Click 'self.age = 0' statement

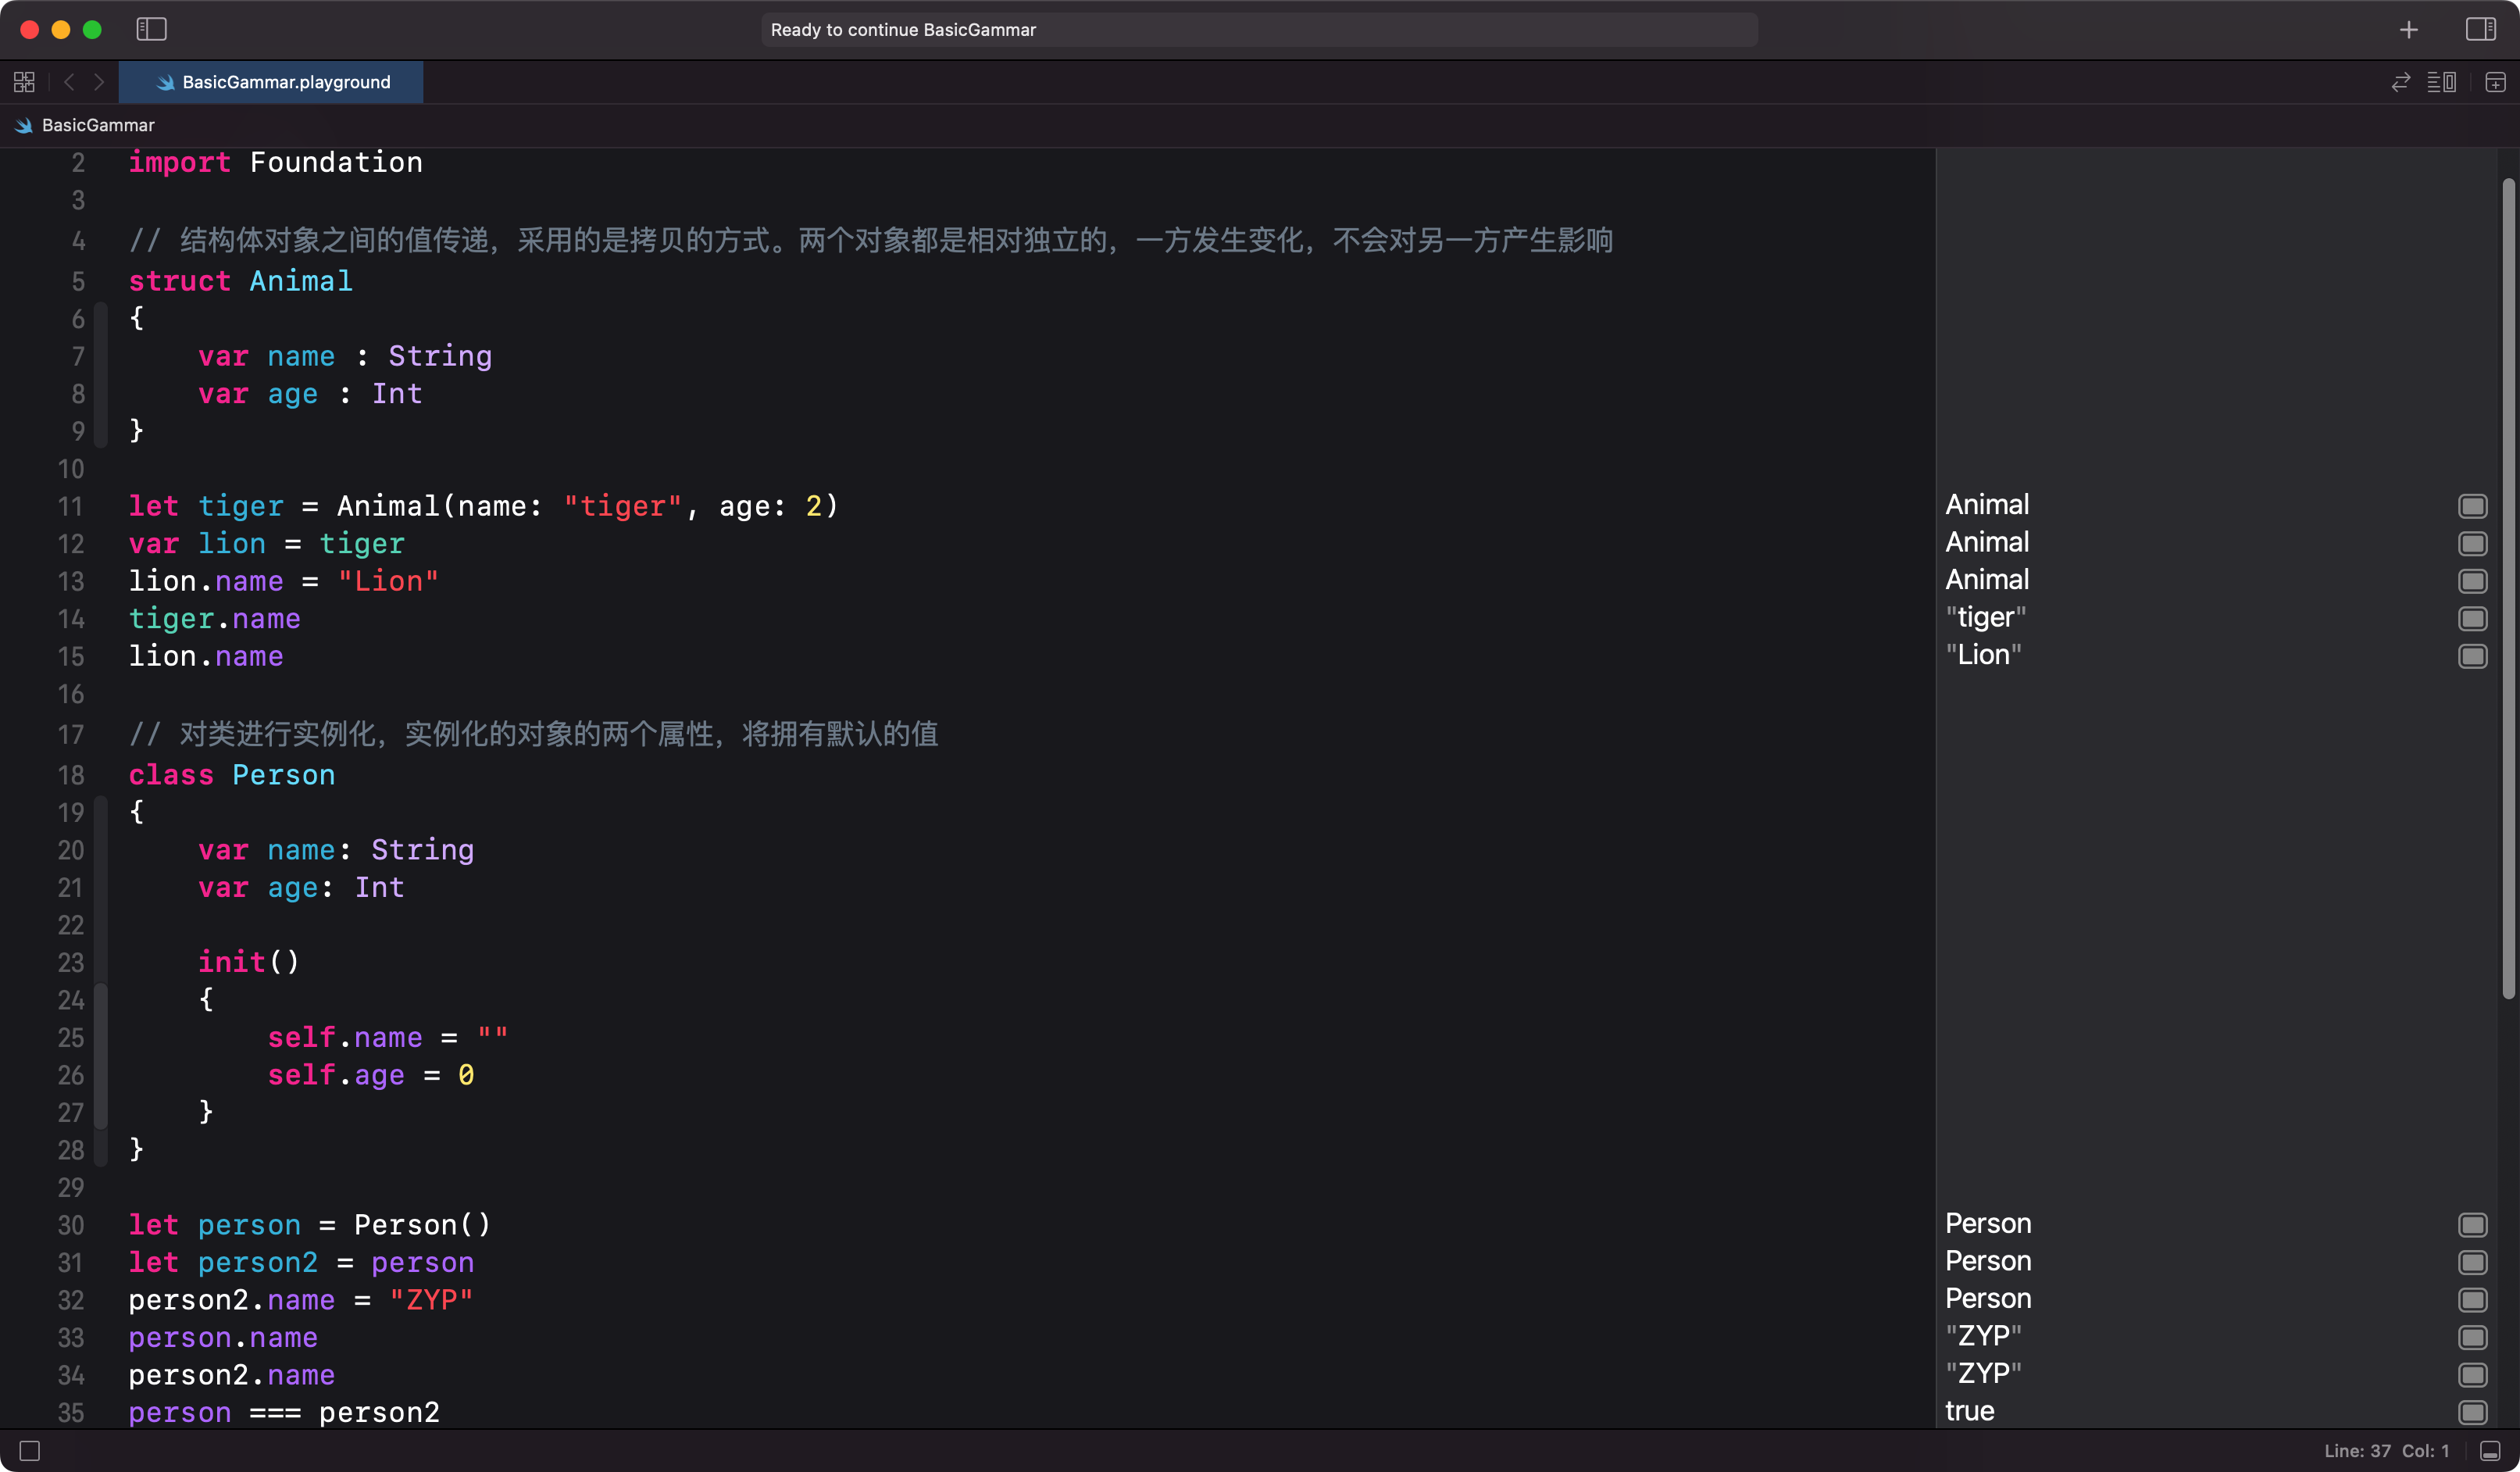(371, 1075)
